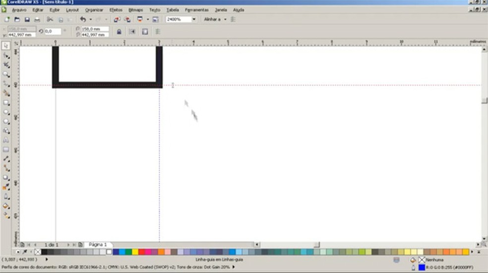Screen dimensions: 488x273
Task: Pick the black swatch in palette
Action: coord(44,252)
